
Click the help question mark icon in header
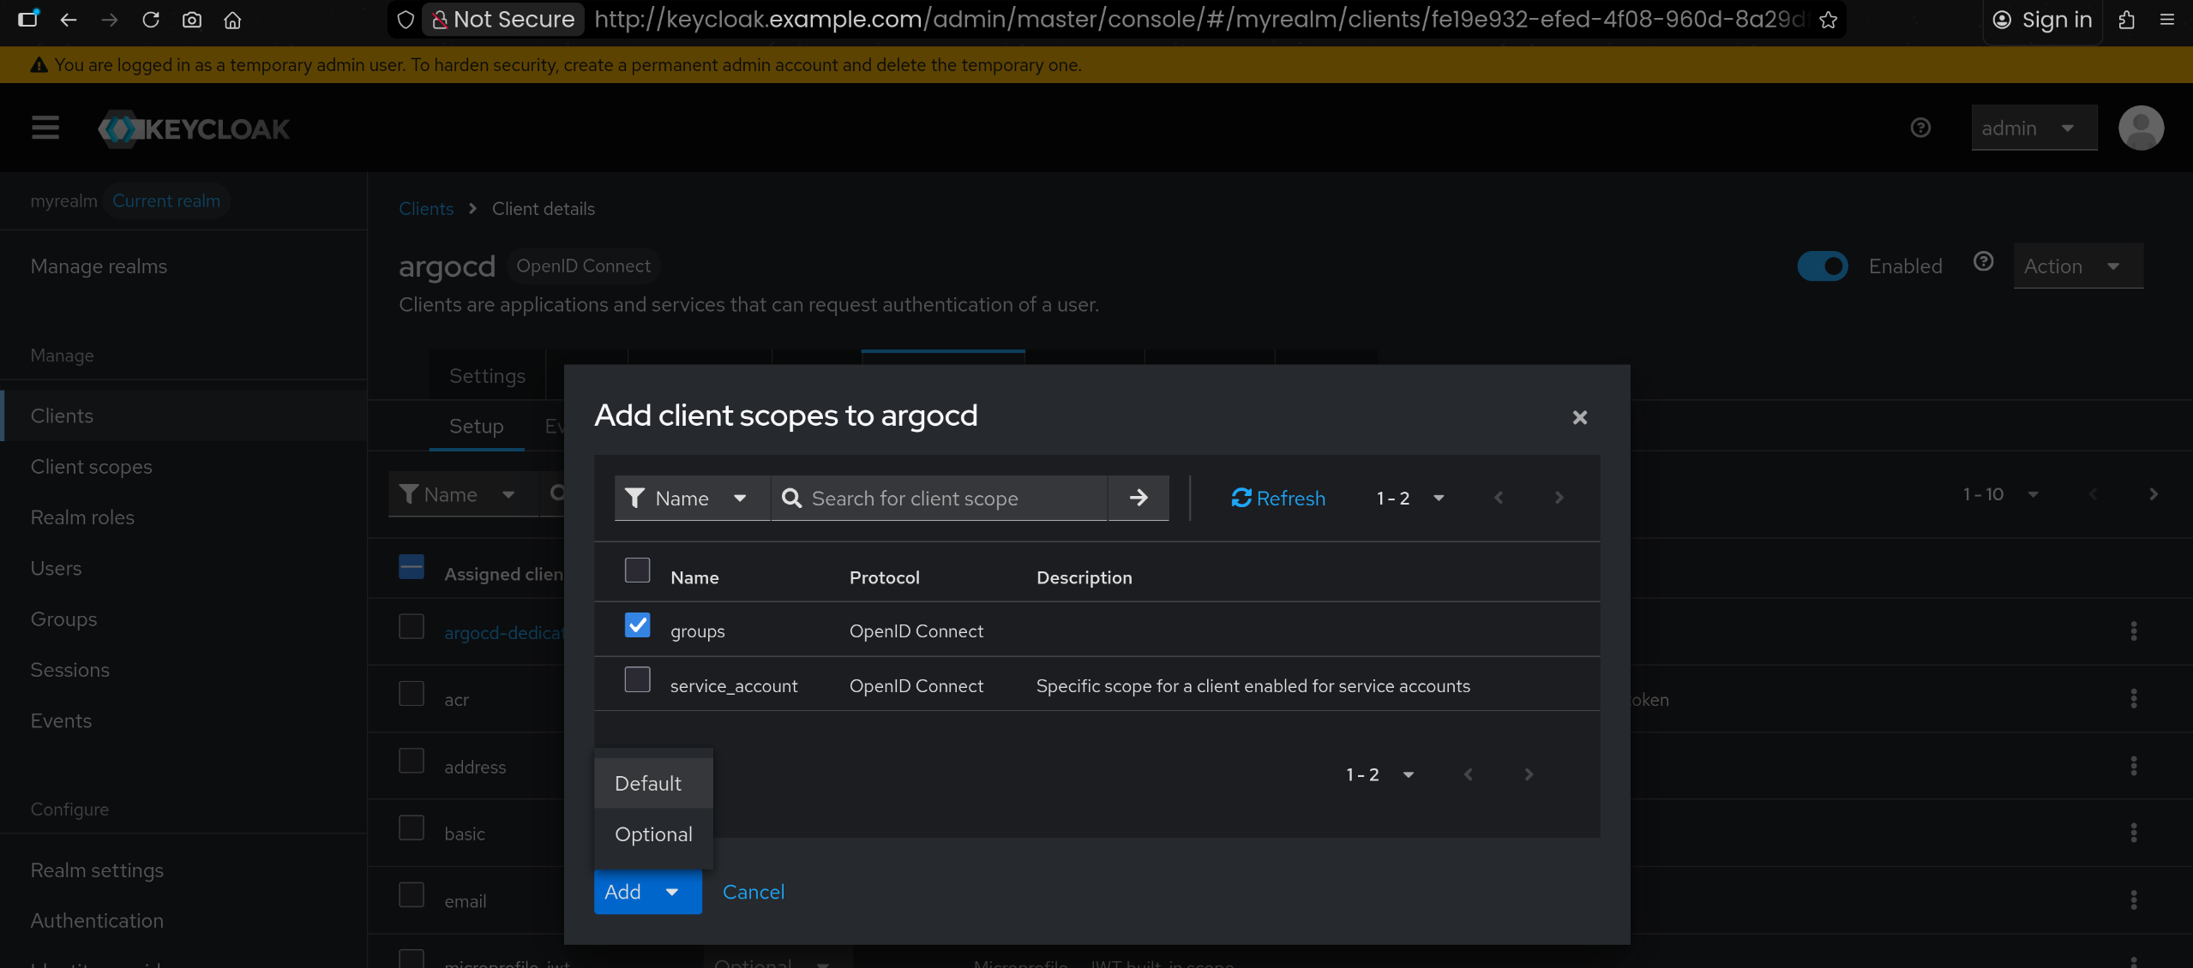click(x=1920, y=128)
